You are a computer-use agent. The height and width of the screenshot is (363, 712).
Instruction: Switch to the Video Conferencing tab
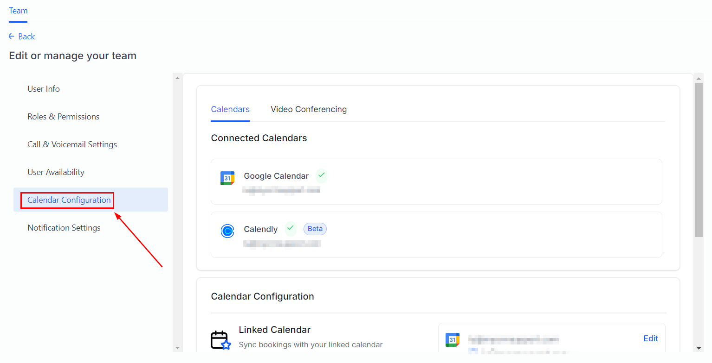(x=309, y=109)
